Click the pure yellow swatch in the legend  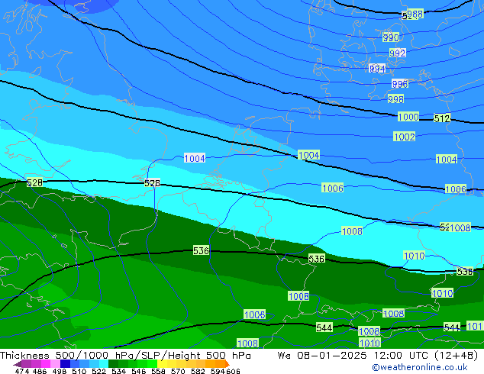[163, 364]
